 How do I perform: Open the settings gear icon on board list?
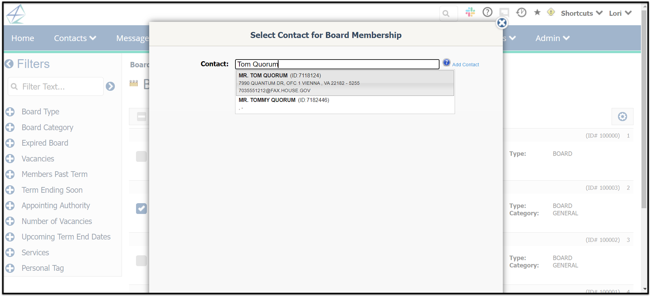click(x=622, y=117)
